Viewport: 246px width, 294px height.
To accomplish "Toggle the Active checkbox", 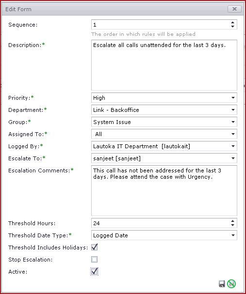I will [x=95, y=272].
